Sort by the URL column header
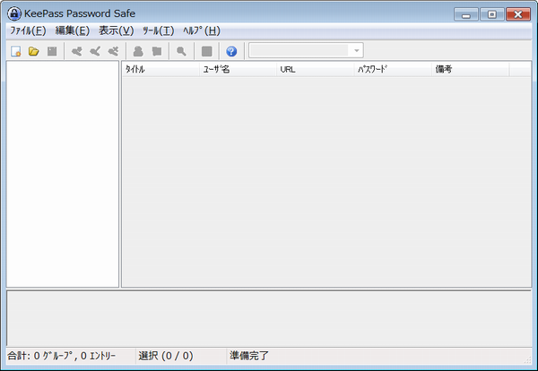Image resolution: width=538 pixels, height=371 pixels. point(316,69)
